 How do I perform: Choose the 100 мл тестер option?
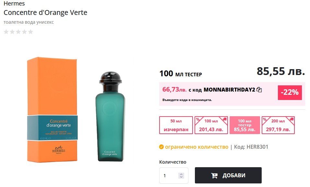(x=244, y=125)
